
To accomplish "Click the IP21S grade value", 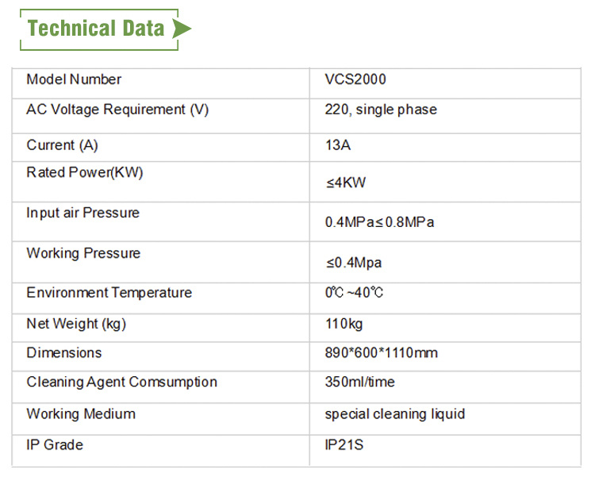I will (344, 444).
